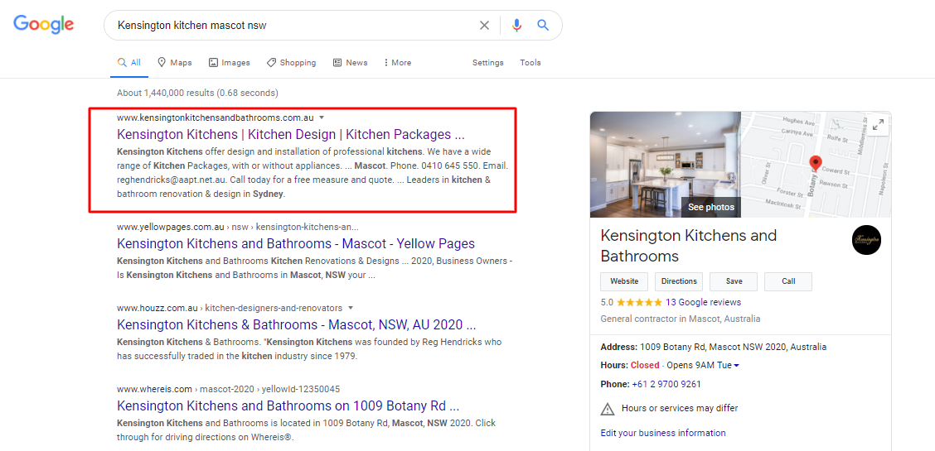Expand the map with fullscreen icon
Viewport: 935px width, 451px height.
878,125
